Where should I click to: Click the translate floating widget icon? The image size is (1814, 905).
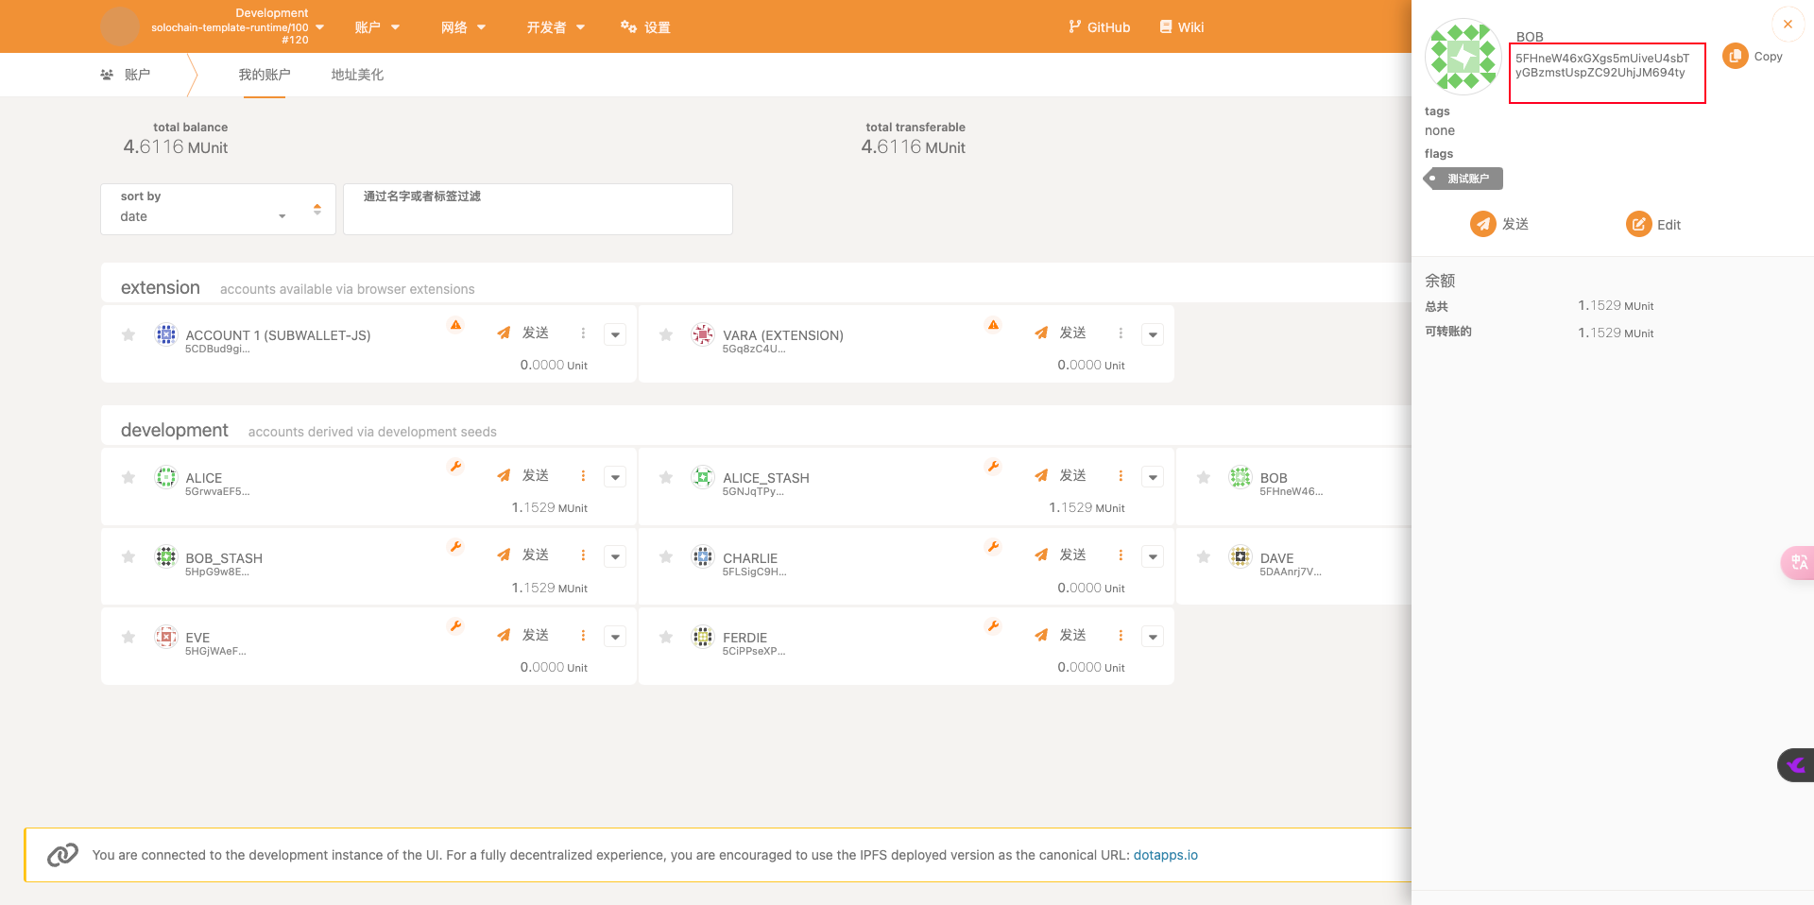(1798, 563)
